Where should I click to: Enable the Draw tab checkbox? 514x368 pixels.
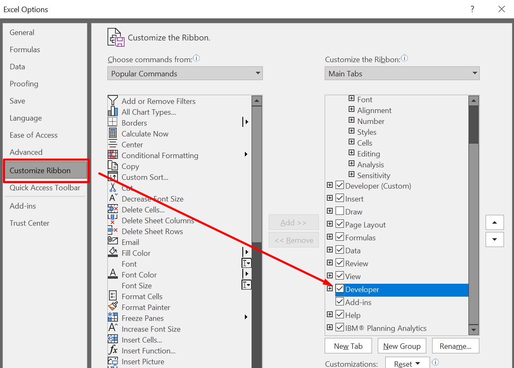(x=340, y=212)
